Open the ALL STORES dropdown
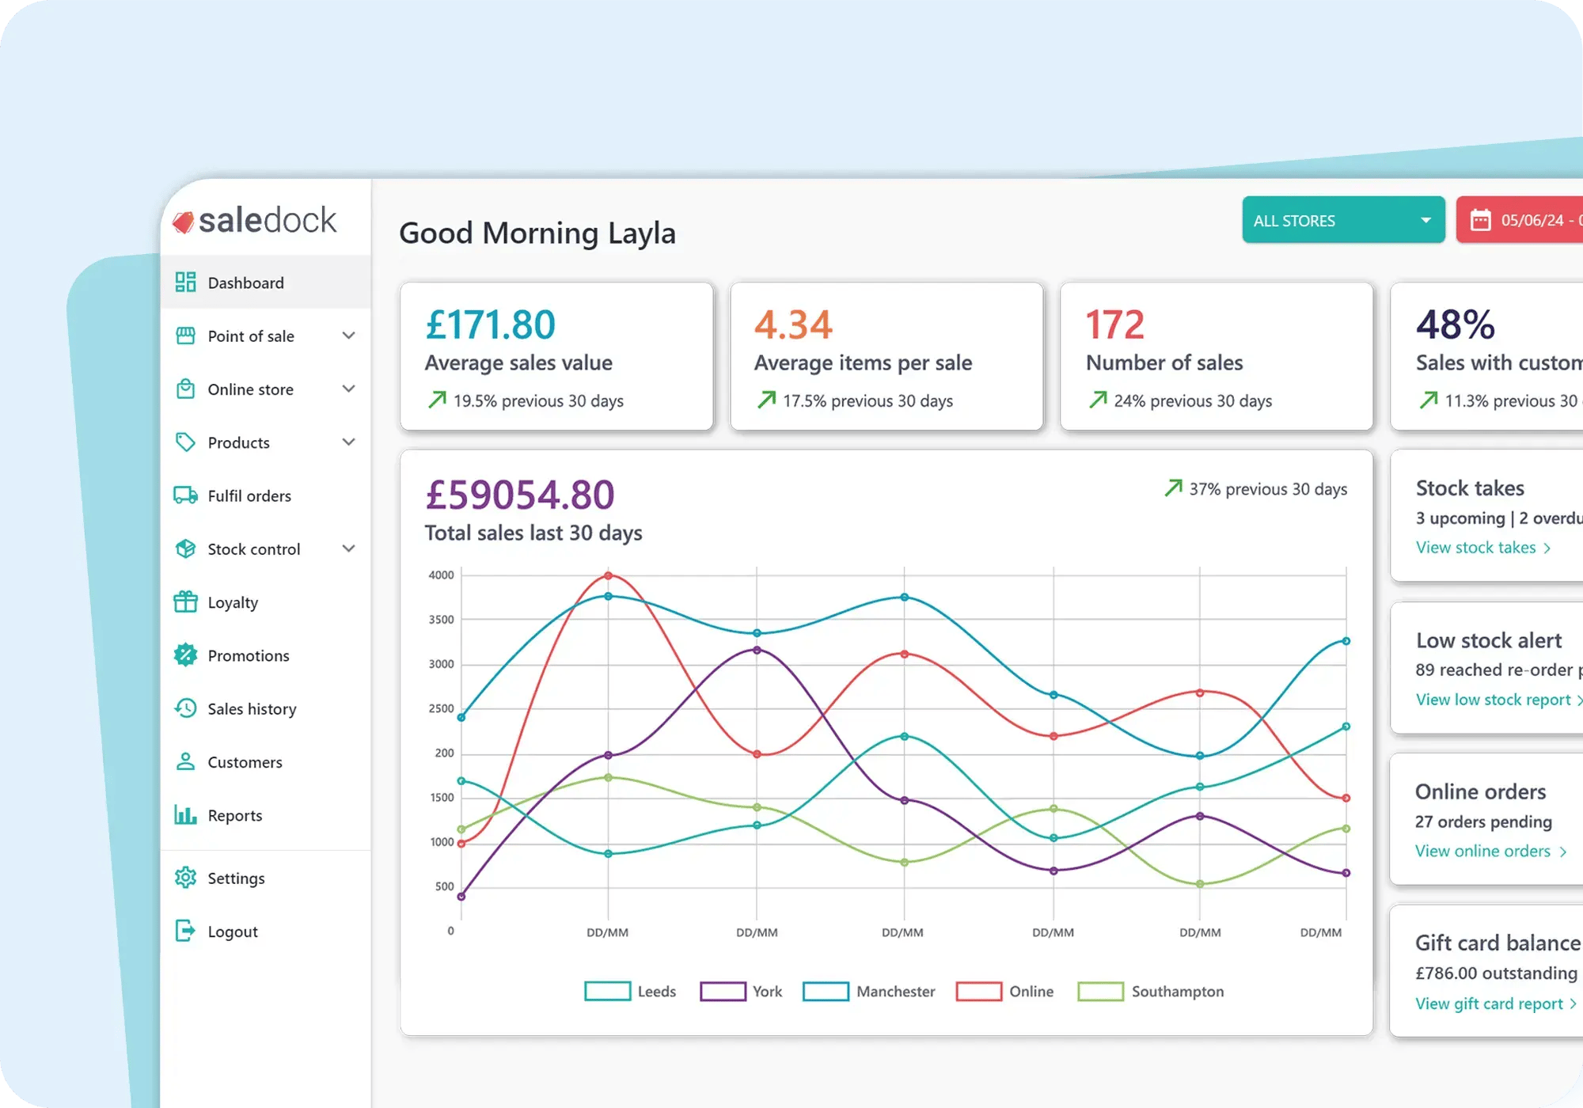The height and width of the screenshot is (1108, 1583). 1343,219
